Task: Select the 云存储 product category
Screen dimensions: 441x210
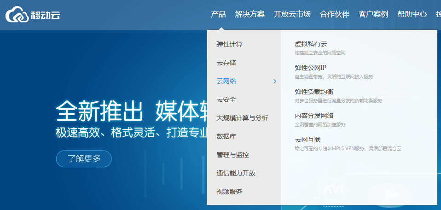Action: click(226, 63)
